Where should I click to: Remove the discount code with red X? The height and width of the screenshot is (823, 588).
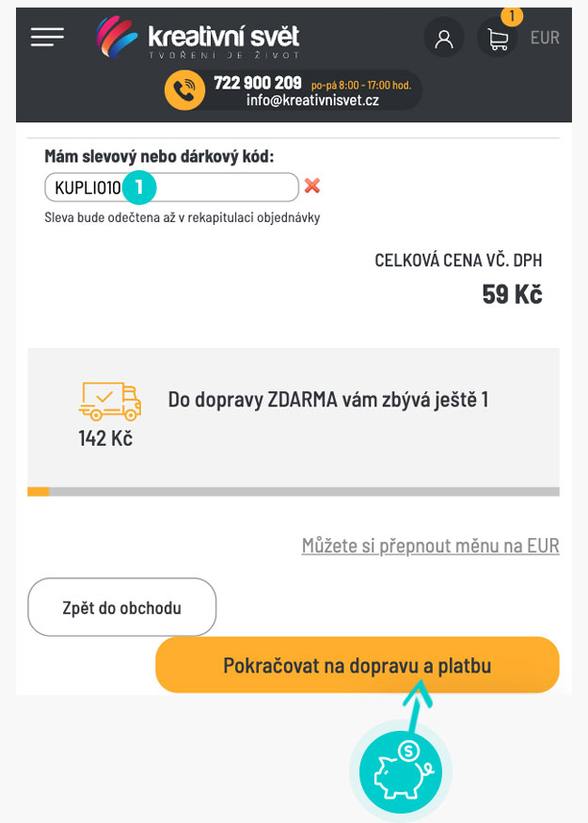(x=312, y=186)
